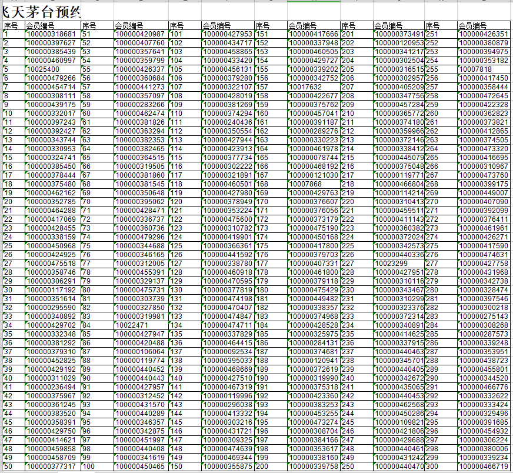Image resolution: width=513 pixels, height=473 pixels.
Task: Select the 会员编号 header above 100000417666
Action: (x=314, y=26)
